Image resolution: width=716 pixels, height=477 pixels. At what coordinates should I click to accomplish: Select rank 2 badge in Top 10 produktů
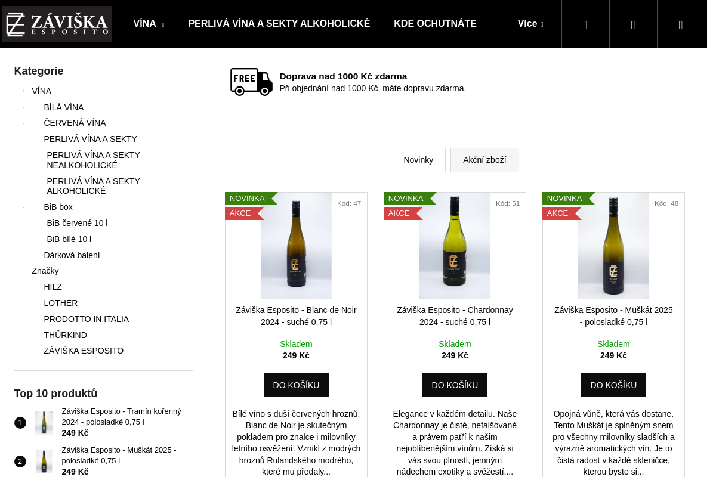coord(20,461)
